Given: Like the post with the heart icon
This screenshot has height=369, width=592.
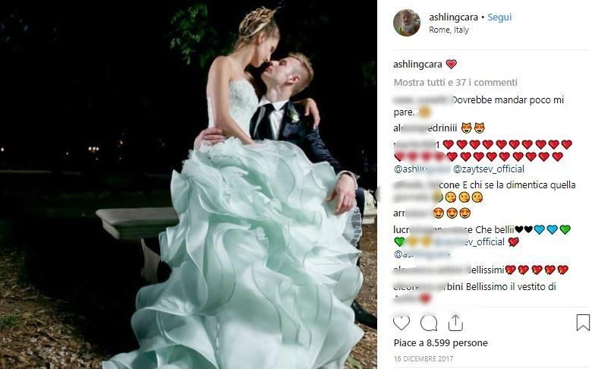Looking at the screenshot, I should [x=401, y=323].
